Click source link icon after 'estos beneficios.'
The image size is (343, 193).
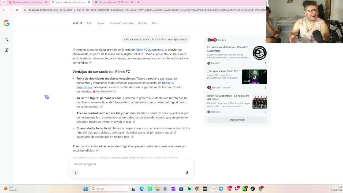point(97,151)
